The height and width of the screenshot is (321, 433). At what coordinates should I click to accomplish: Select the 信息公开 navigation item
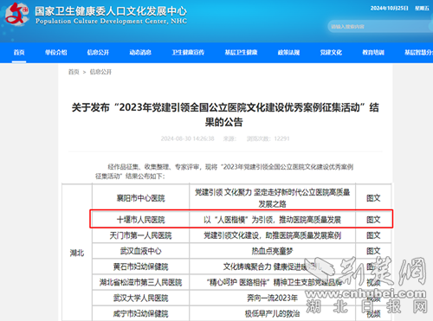[x=98, y=53]
